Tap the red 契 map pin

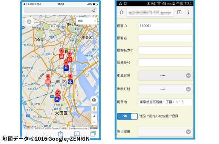48,79
